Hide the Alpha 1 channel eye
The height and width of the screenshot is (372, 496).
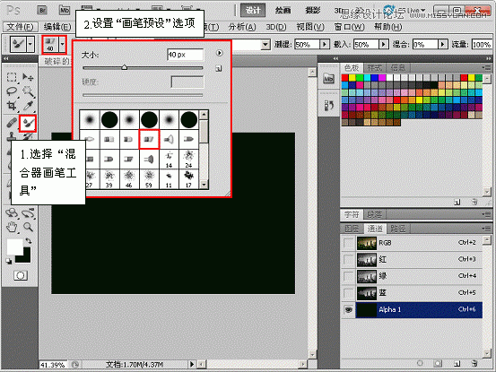(x=349, y=309)
